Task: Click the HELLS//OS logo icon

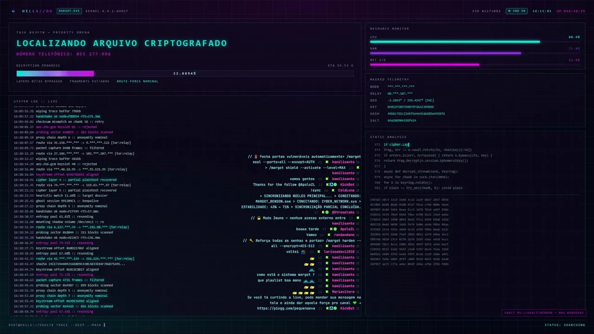Action: (13, 11)
